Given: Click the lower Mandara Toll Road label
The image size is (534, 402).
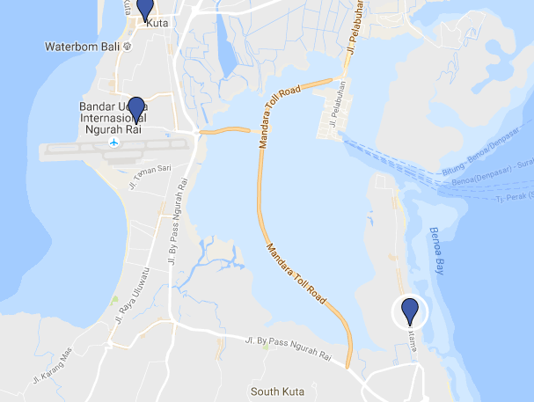Looking at the screenshot, I should pos(296,273).
